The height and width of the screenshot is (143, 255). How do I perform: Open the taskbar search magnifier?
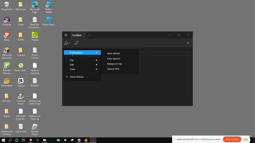pos(10,140)
